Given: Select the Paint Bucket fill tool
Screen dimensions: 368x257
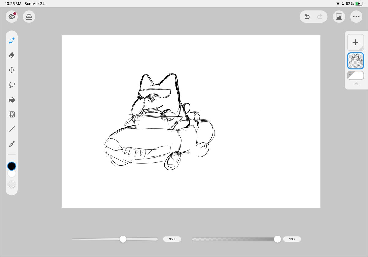Looking at the screenshot, I should pos(12,100).
